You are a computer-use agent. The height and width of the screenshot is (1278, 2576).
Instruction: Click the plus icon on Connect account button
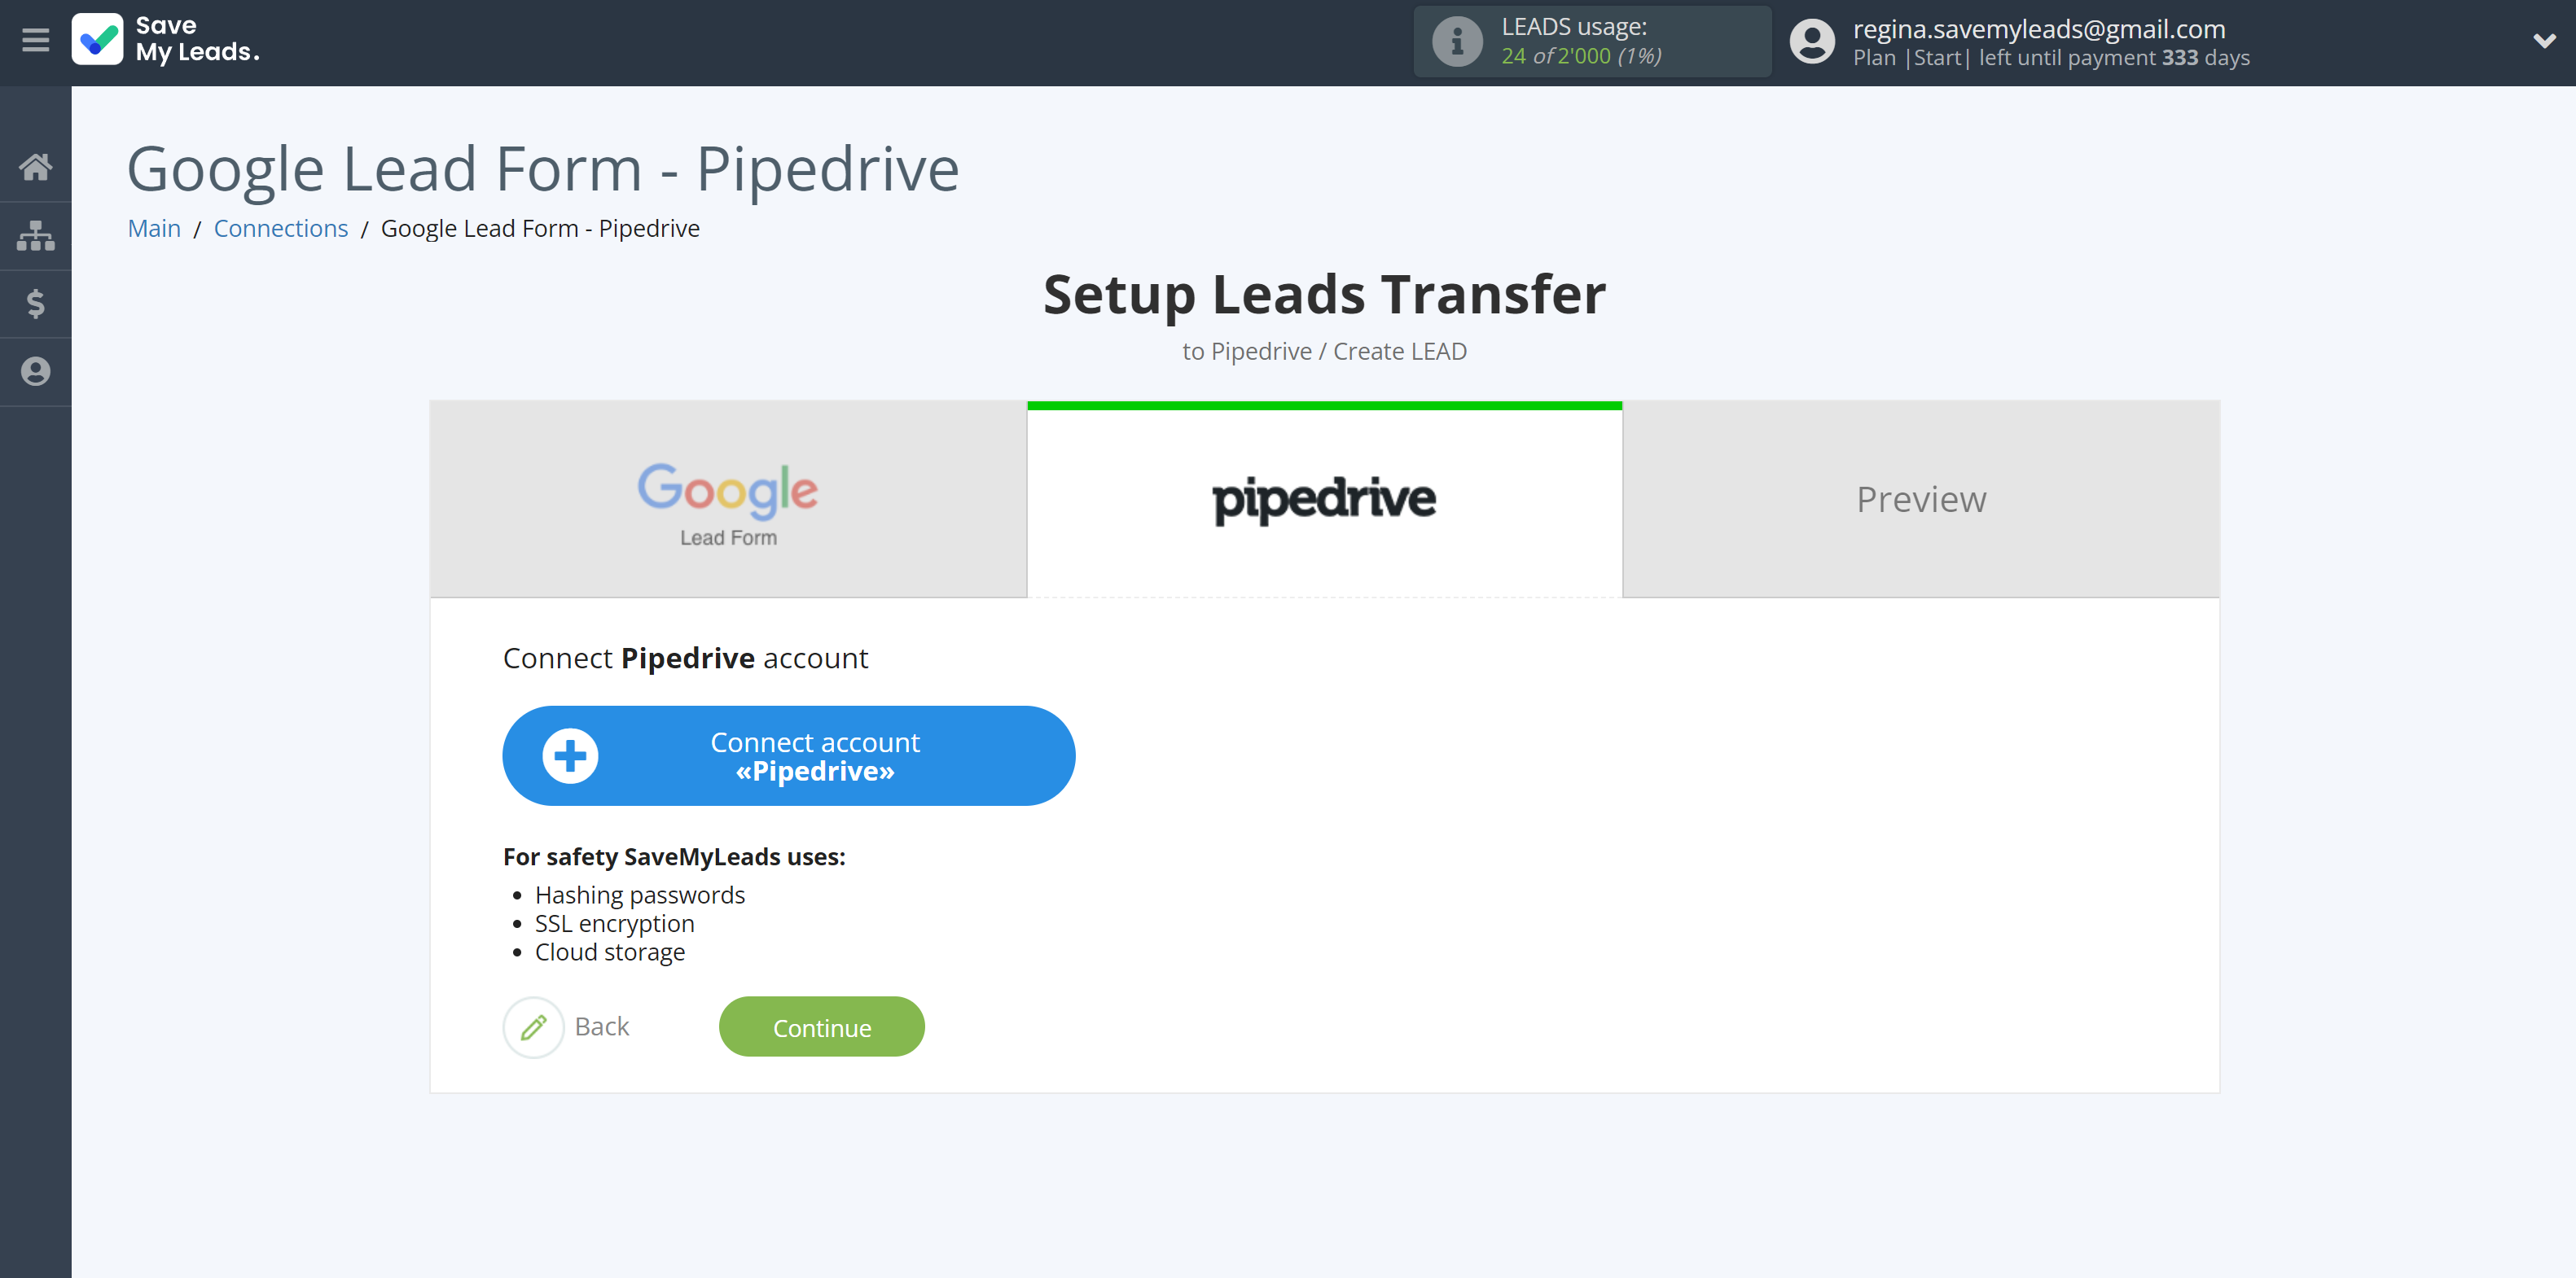click(x=570, y=755)
